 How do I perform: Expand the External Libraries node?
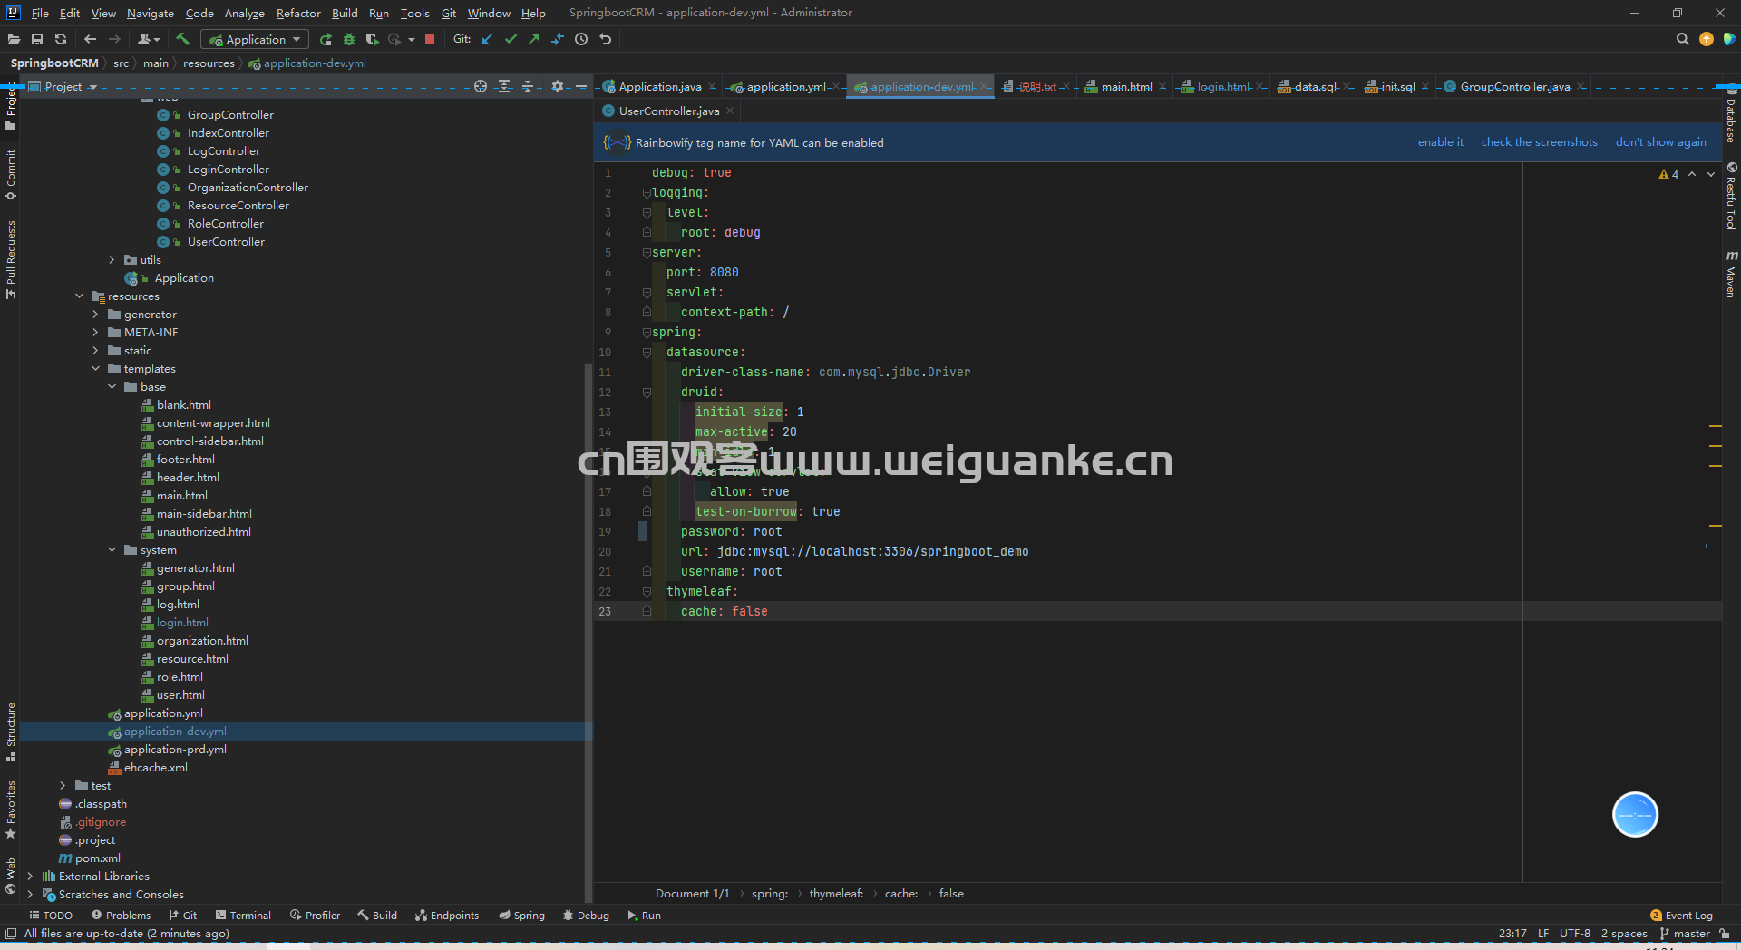coord(31,877)
